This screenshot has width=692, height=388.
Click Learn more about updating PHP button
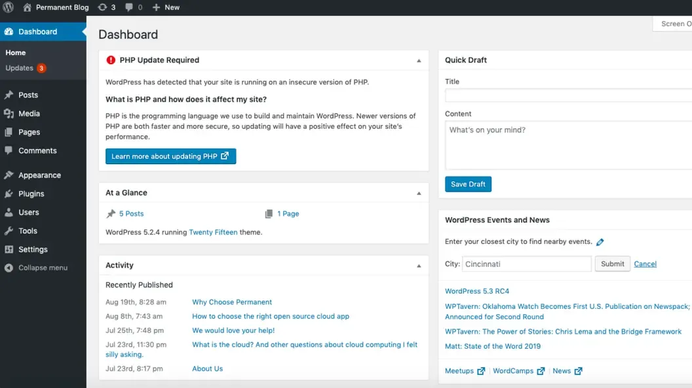(x=171, y=156)
